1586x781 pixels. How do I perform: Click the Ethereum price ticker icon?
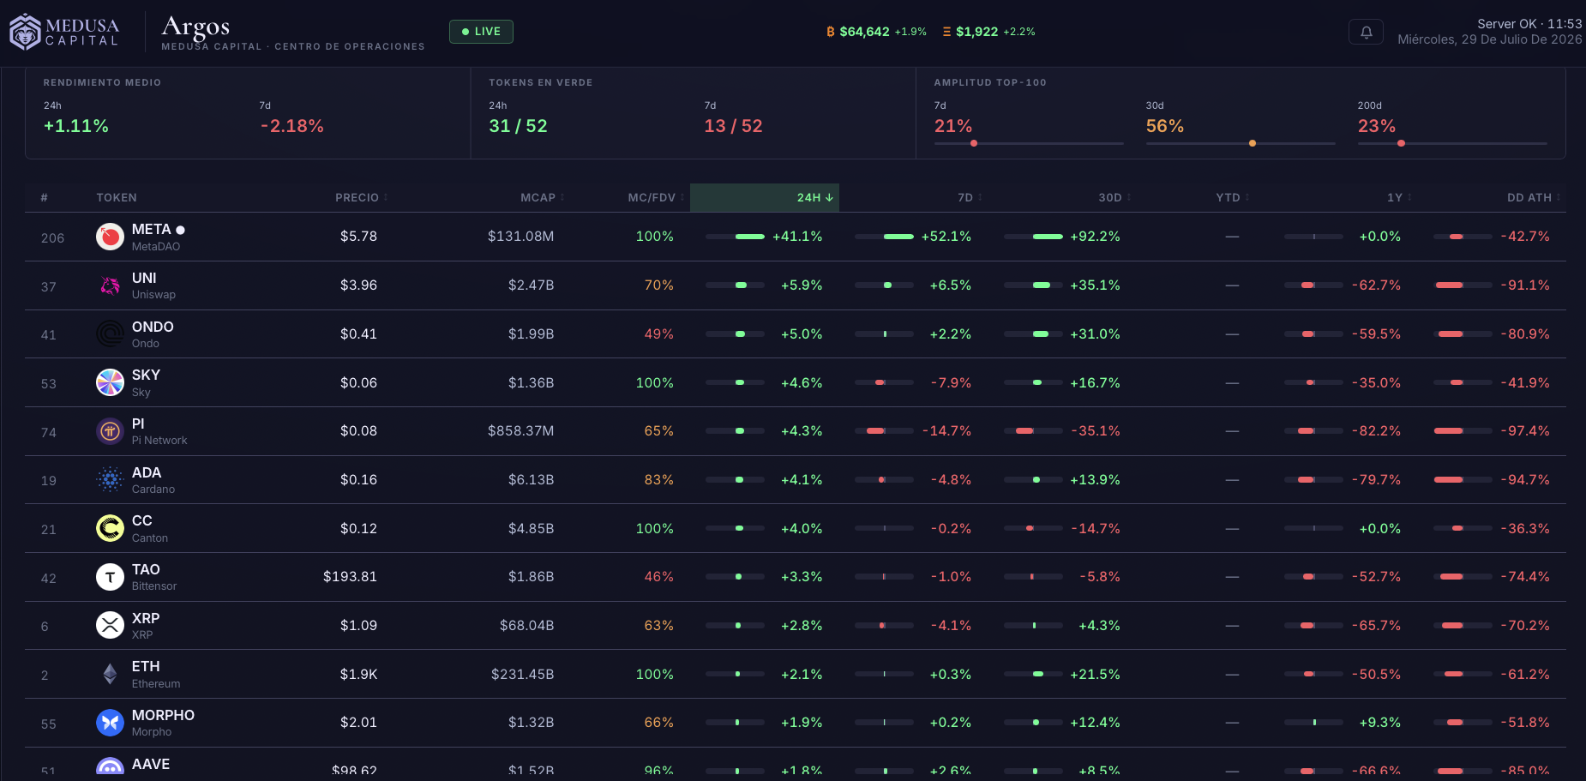(946, 32)
